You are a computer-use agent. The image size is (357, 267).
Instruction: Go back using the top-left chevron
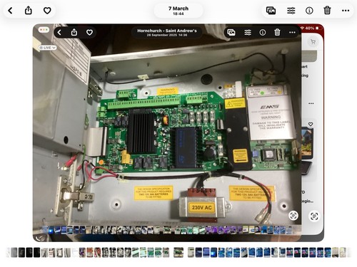point(10,11)
